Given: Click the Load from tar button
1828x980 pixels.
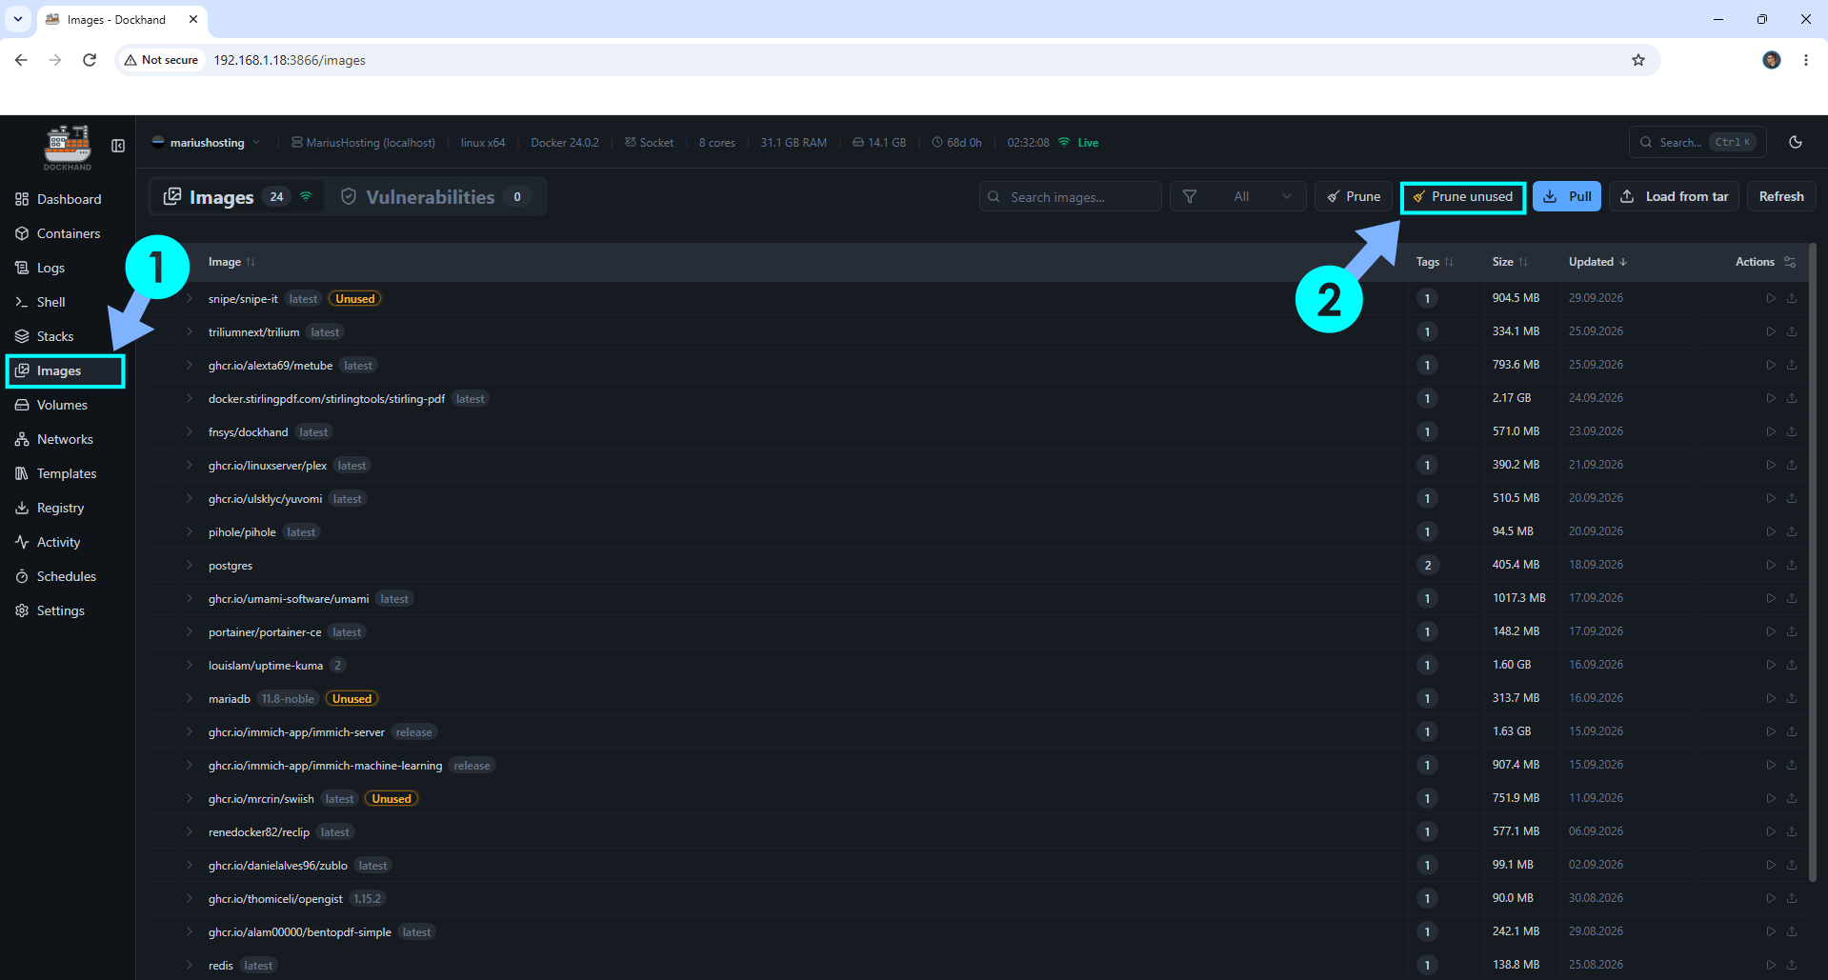Looking at the screenshot, I should (1675, 196).
